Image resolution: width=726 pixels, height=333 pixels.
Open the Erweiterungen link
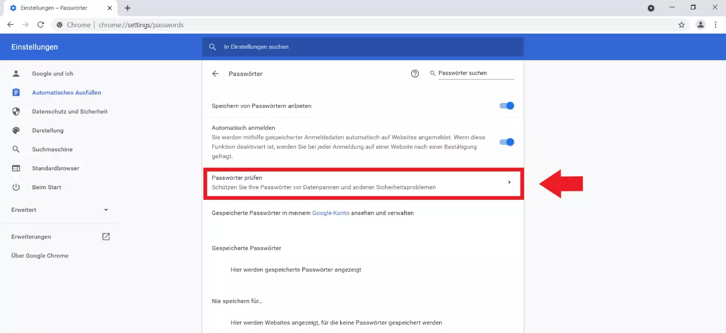(31, 237)
